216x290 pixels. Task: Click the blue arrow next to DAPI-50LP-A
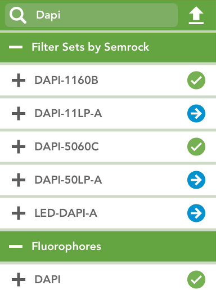click(196, 180)
